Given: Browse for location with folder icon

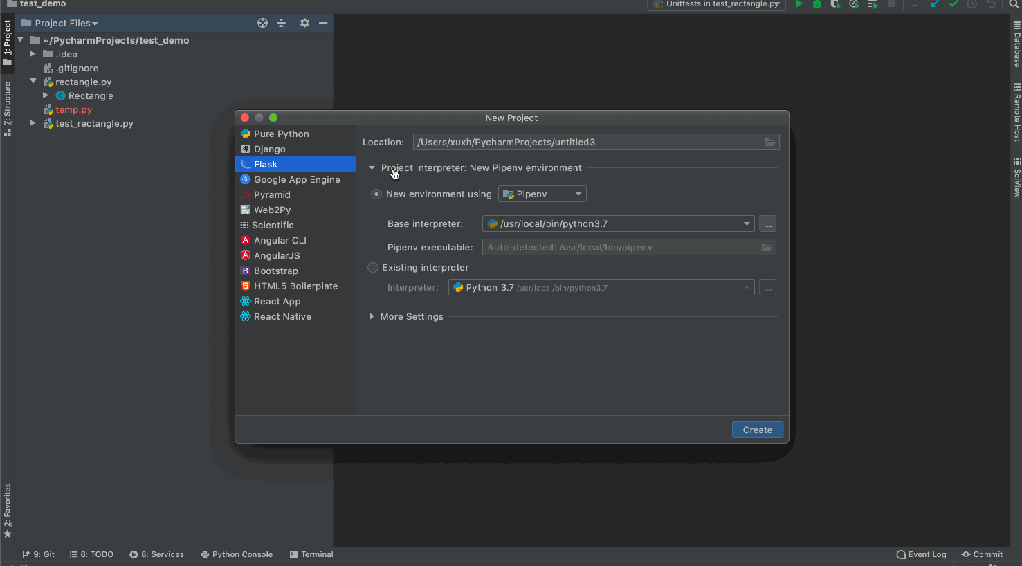Looking at the screenshot, I should (770, 142).
